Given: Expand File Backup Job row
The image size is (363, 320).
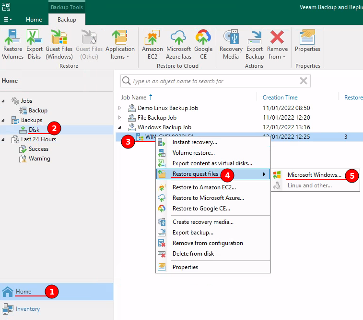Looking at the screenshot, I should click(x=119, y=118).
